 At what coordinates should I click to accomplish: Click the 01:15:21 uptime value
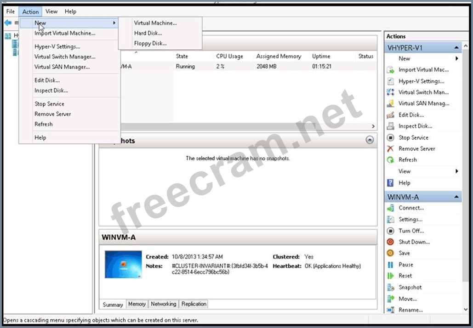tap(322, 67)
